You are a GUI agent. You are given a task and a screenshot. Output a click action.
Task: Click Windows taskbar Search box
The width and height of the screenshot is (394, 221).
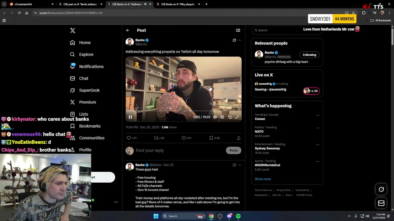[183, 216]
